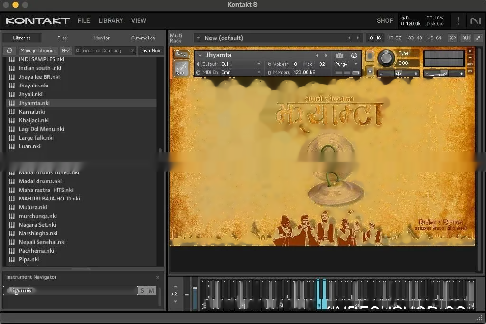This screenshot has width=486, height=324.
Task: Switch to the Monitor tab
Action: (x=101, y=38)
